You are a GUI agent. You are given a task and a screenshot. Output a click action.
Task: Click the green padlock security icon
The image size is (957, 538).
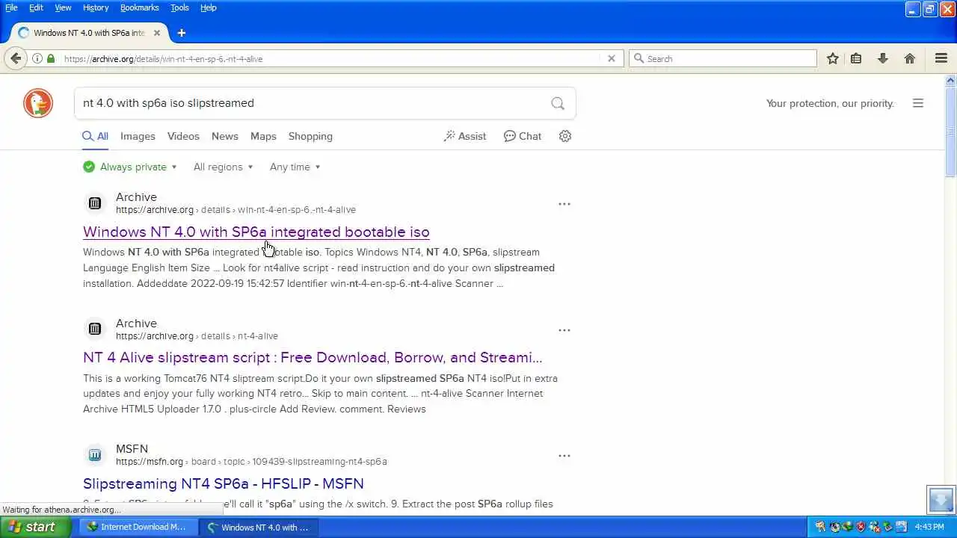(x=51, y=58)
